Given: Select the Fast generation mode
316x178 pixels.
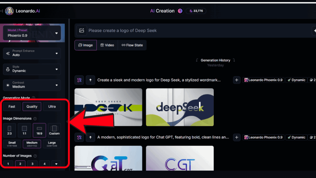Looking at the screenshot, I should coord(12,107).
